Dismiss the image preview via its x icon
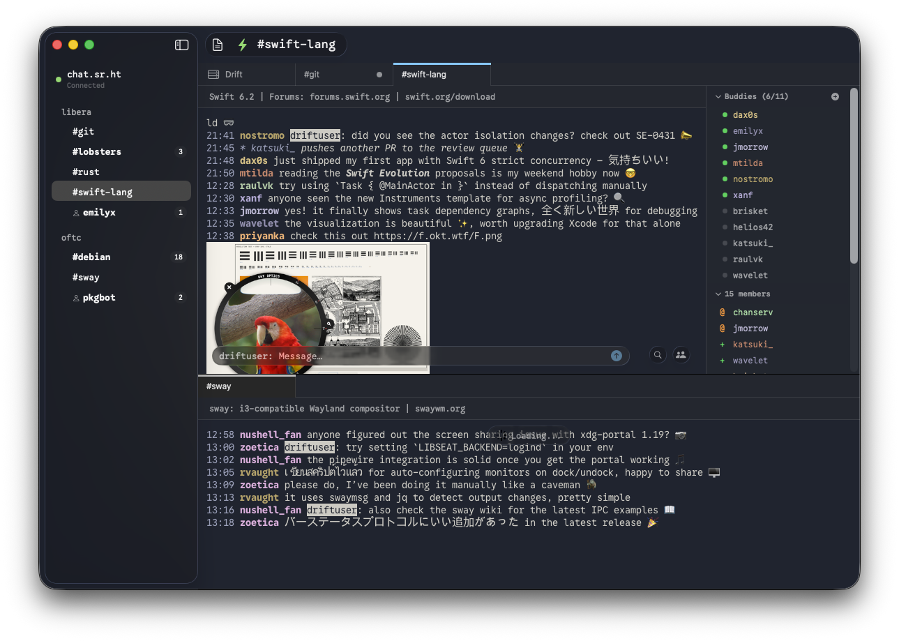 click(229, 287)
